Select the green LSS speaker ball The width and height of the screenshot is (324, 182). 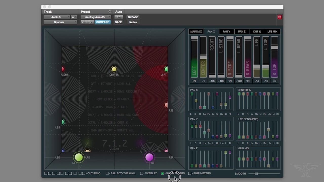[x=63, y=122]
